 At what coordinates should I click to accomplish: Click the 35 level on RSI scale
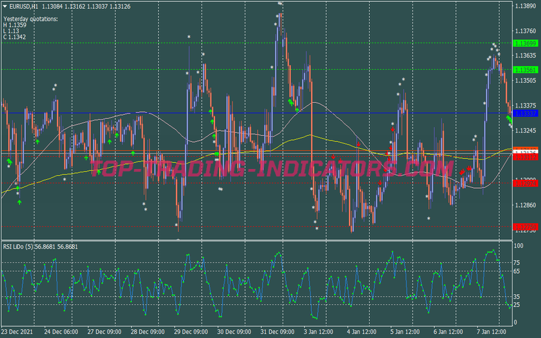pos(518,297)
